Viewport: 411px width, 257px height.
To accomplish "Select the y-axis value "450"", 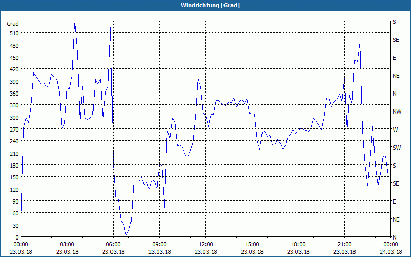I will pyautogui.click(x=14, y=58).
